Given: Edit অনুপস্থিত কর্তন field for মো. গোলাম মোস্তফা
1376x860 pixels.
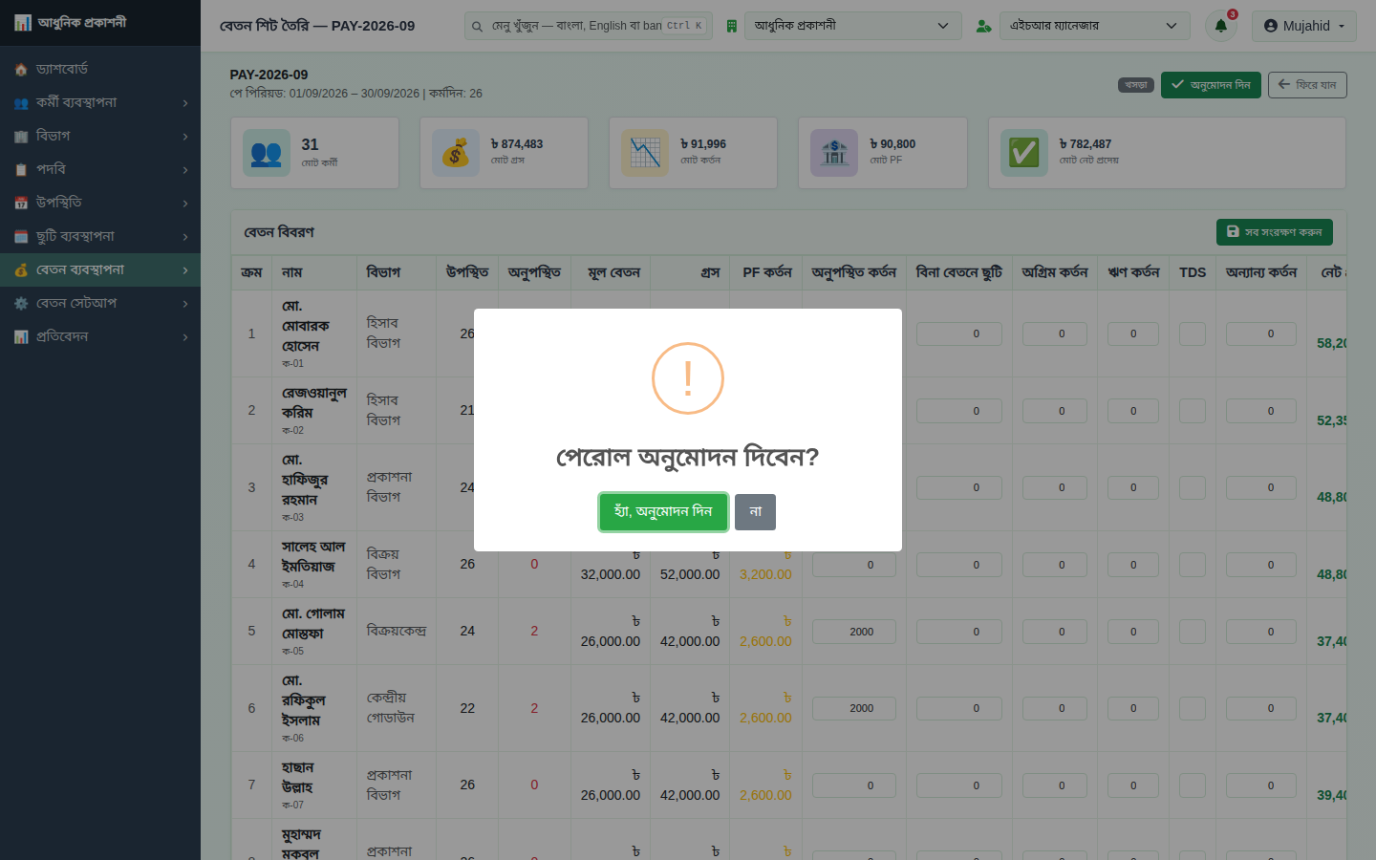Looking at the screenshot, I should click(854, 632).
